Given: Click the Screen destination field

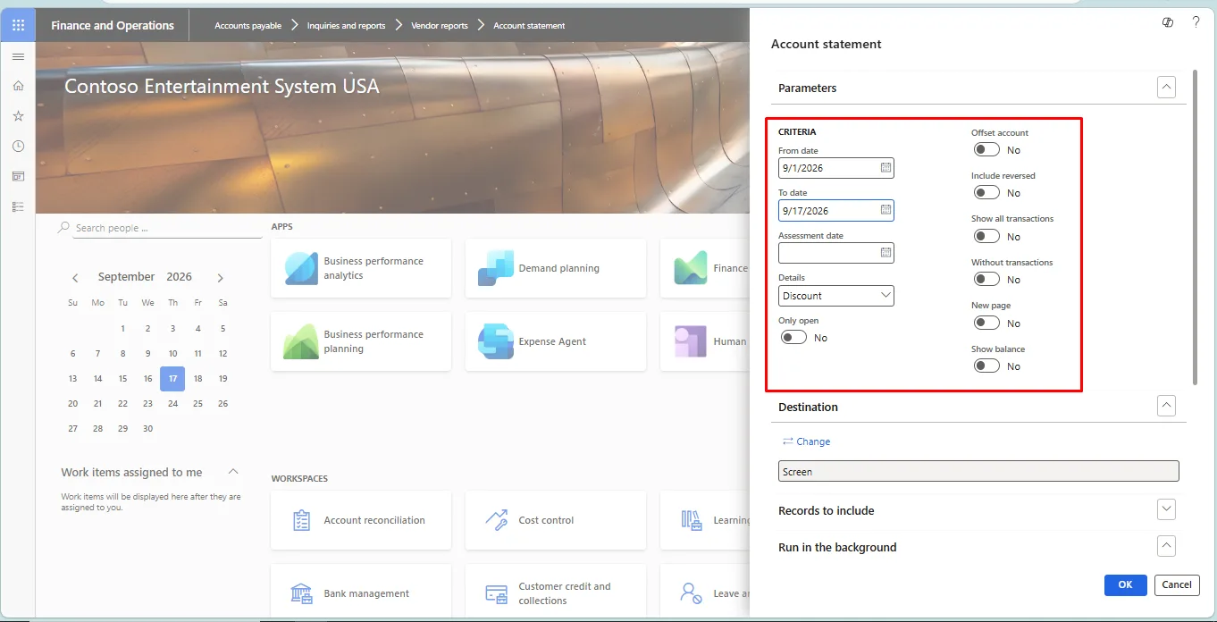Looking at the screenshot, I should pyautogui.click(x=978, y=471).
